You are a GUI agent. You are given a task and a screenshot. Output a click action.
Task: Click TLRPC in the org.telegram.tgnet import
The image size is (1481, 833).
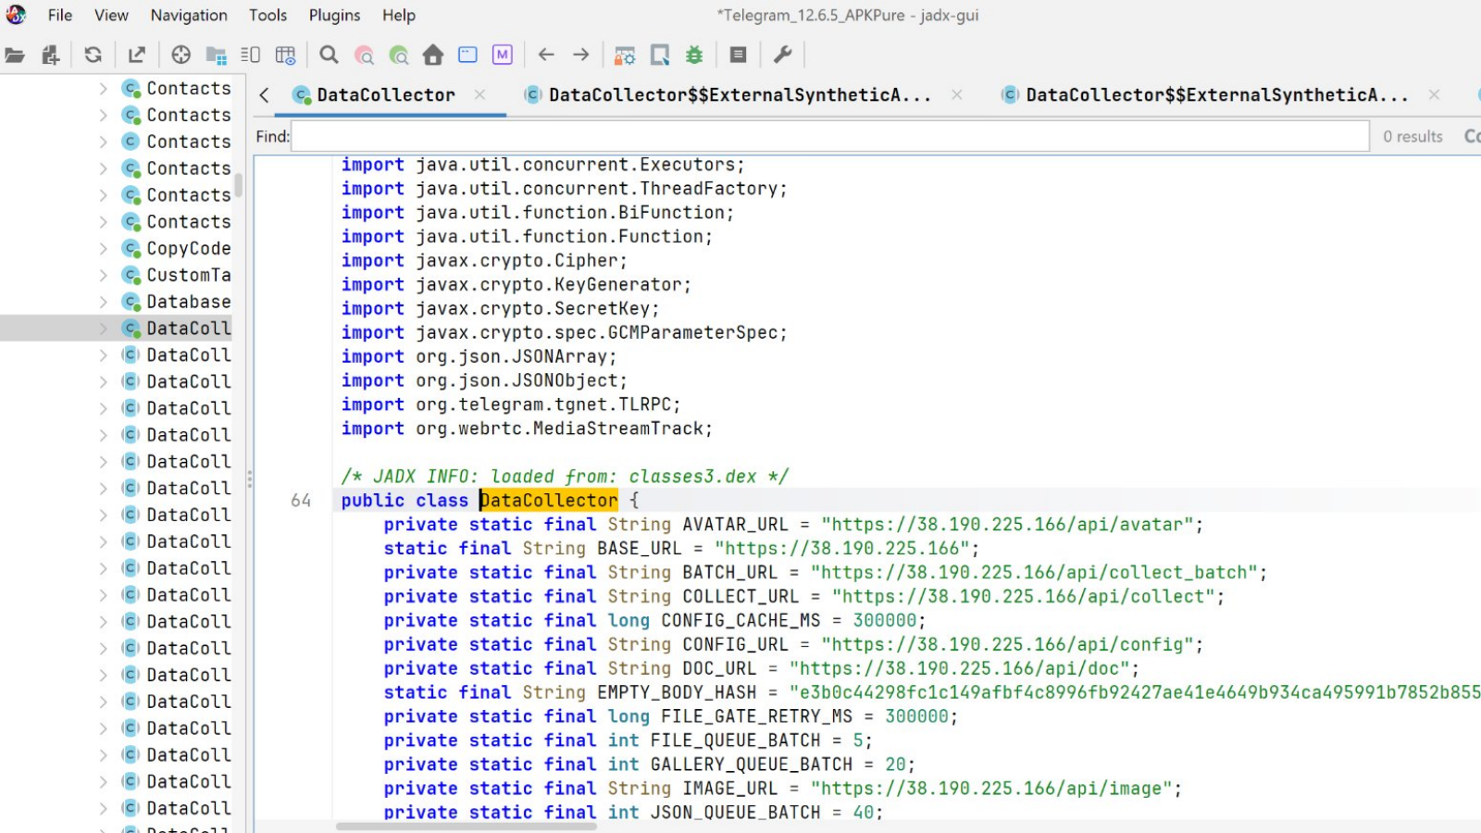[645, 404]
